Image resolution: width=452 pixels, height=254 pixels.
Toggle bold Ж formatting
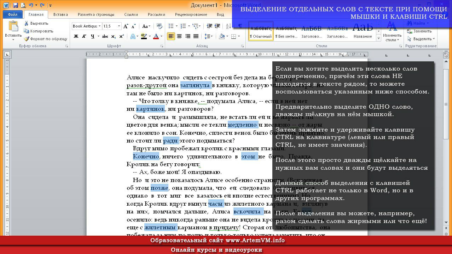pyautogui.click(x=76, y=36)
